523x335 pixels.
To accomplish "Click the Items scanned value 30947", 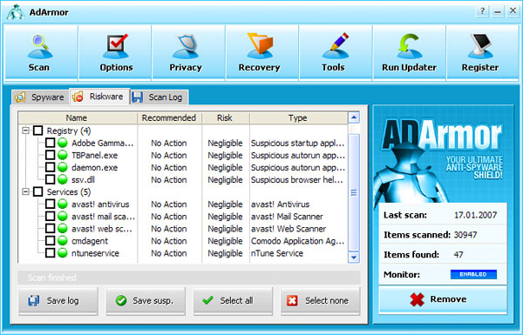I will click(x=465, y=235).
